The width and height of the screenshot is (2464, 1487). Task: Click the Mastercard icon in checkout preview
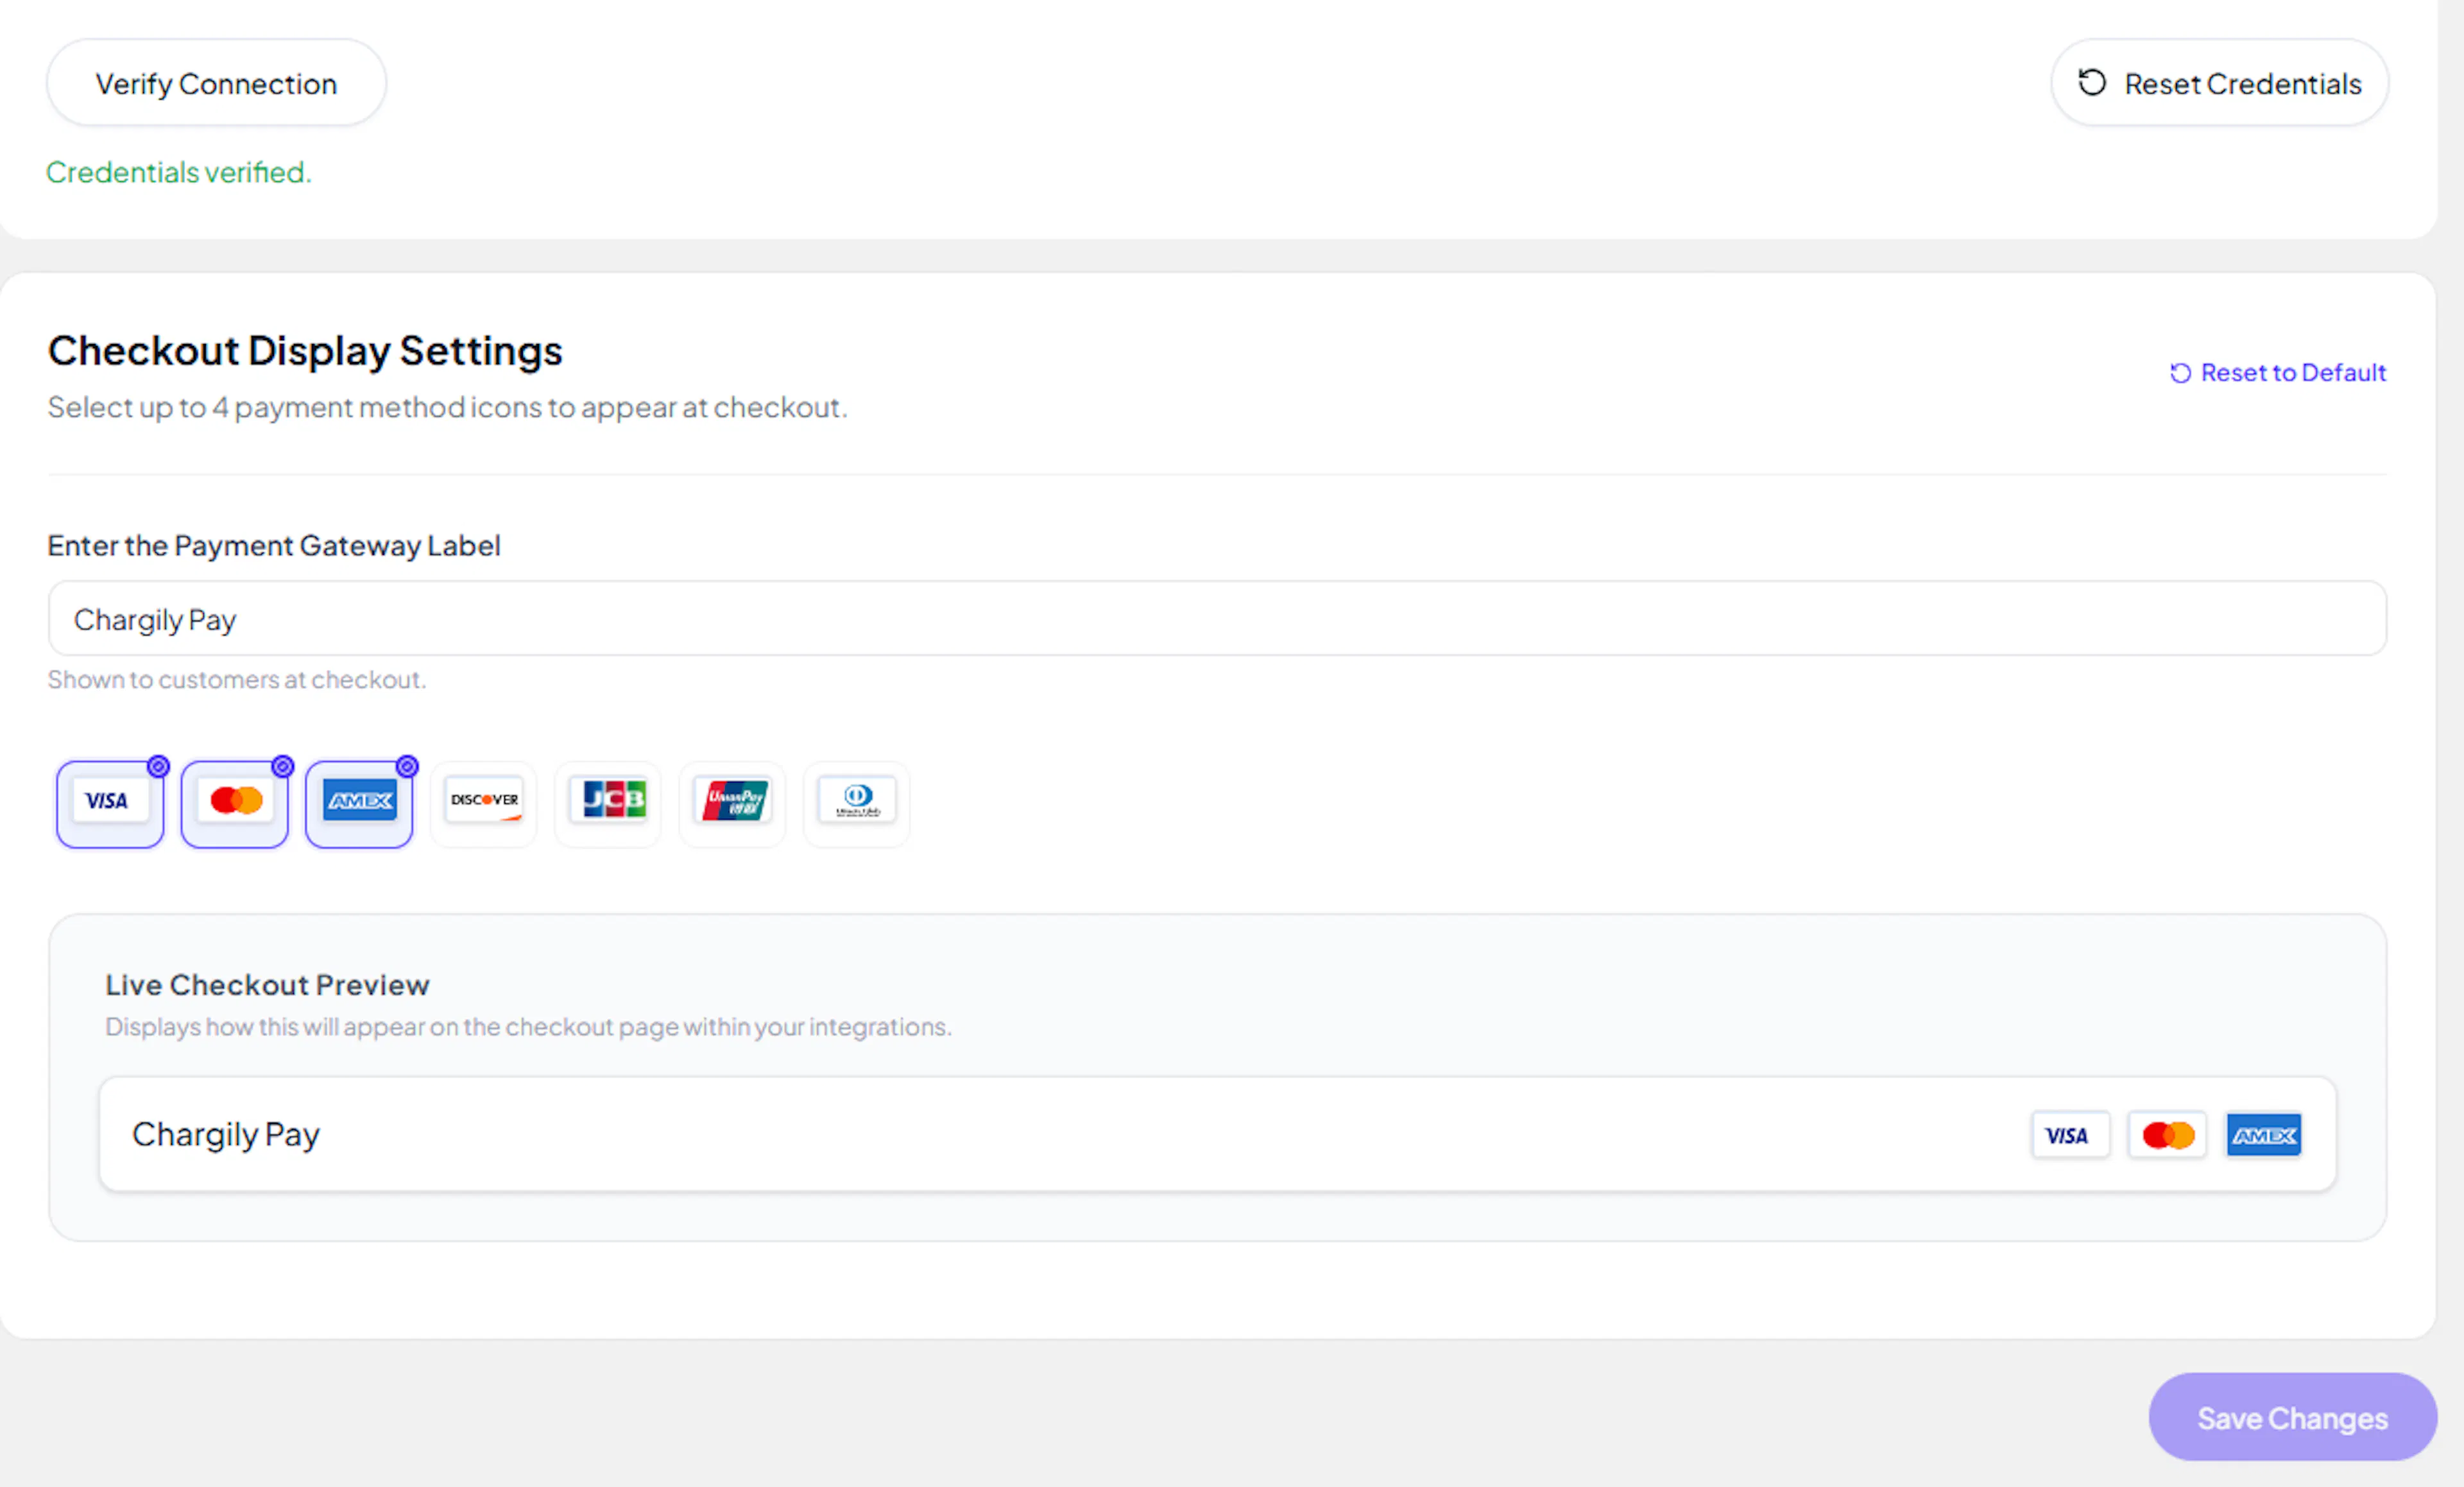(2167, 1135)
